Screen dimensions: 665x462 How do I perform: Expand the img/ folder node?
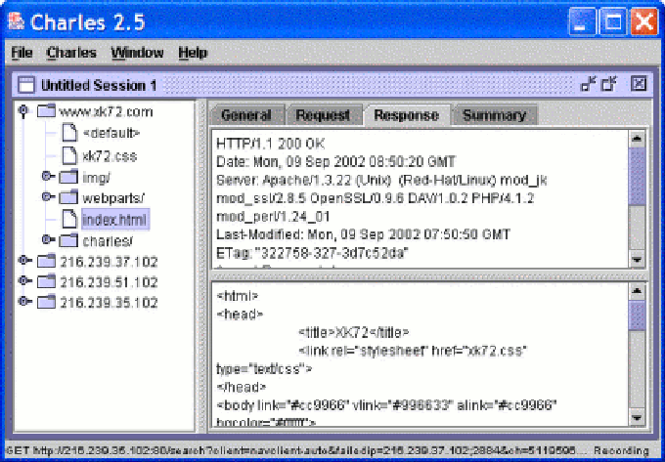point(48,176)
